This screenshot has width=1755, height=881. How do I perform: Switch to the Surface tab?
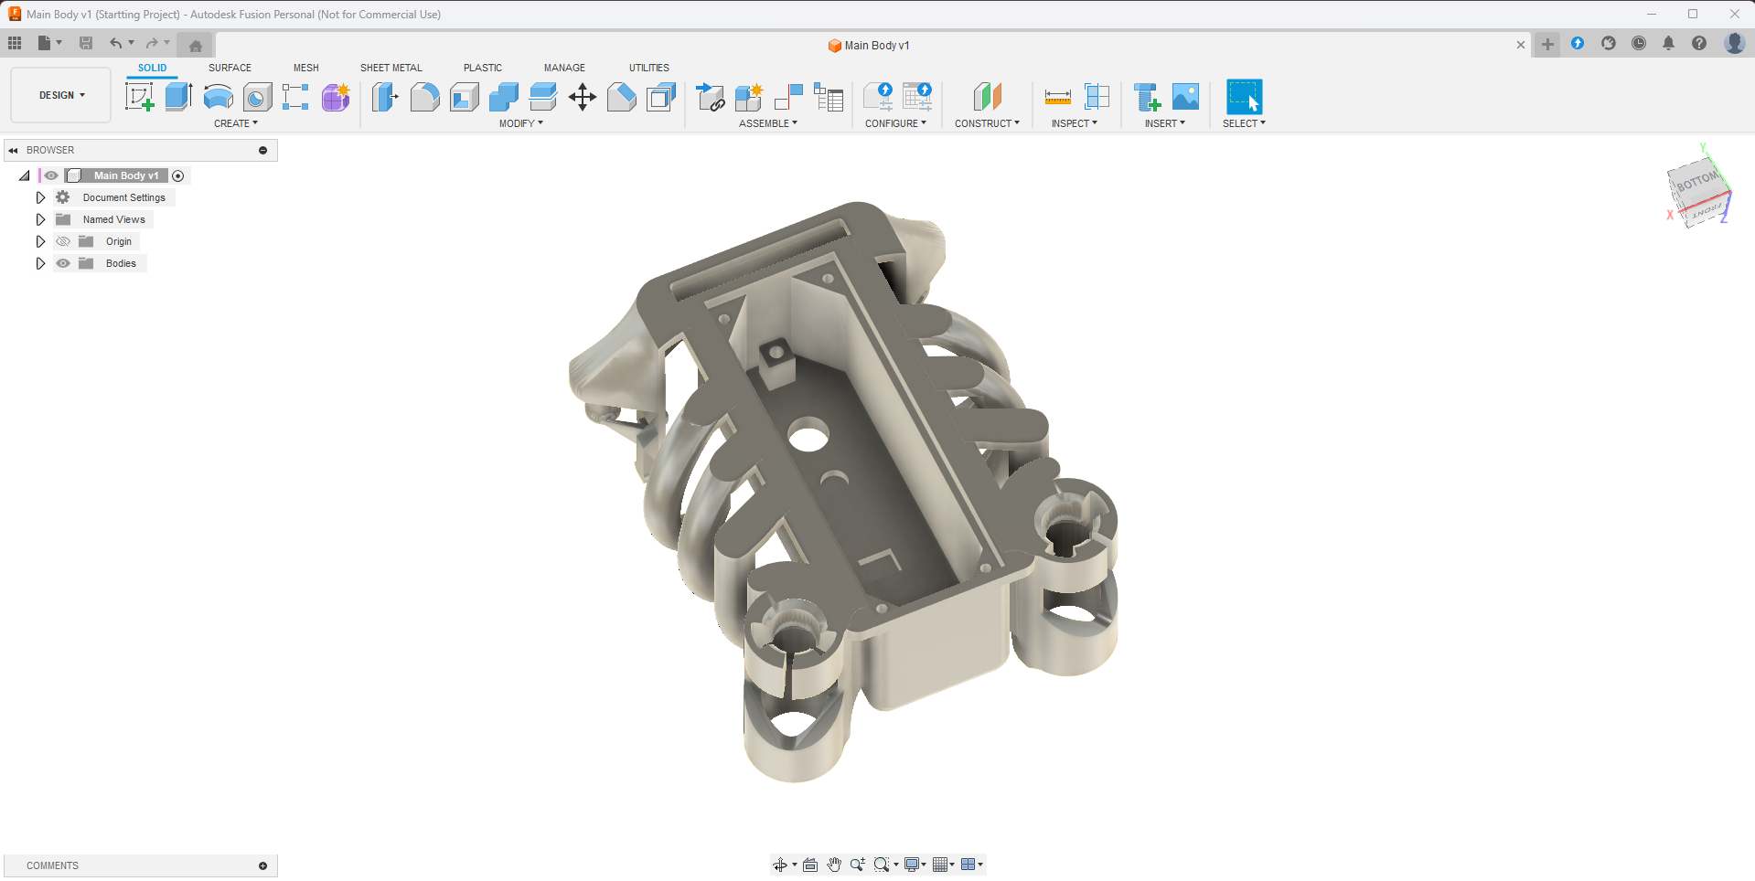pyautogui.click(x=230, y=68)
